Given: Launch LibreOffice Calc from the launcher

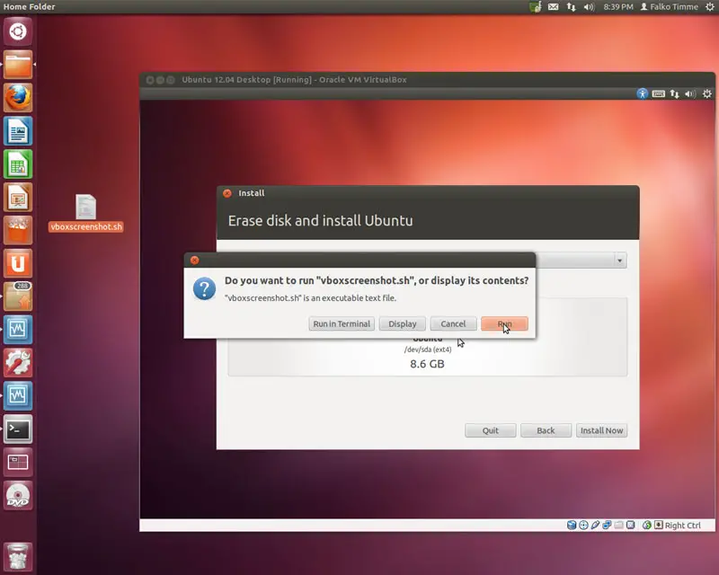Looking at the screenshot, I should tap(18, 164).
